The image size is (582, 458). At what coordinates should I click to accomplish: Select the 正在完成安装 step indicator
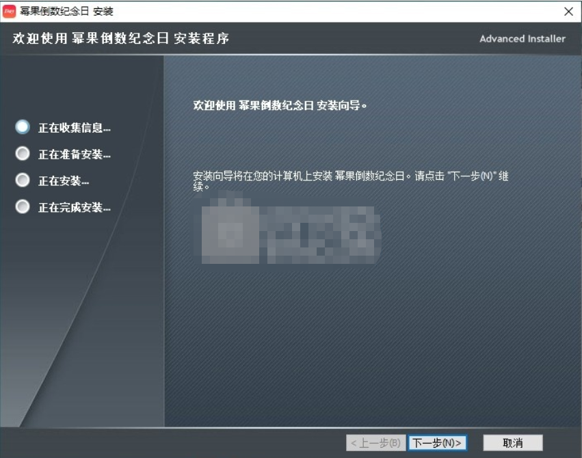click(x=23, y=206)
